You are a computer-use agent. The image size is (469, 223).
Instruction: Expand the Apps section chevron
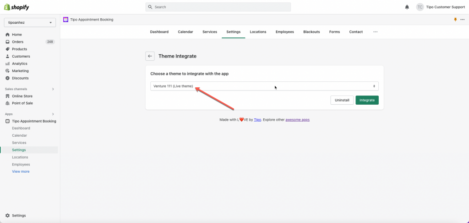click(53, 114)
